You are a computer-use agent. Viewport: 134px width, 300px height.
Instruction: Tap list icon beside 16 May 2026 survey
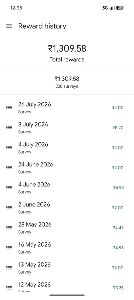point(9,247)
